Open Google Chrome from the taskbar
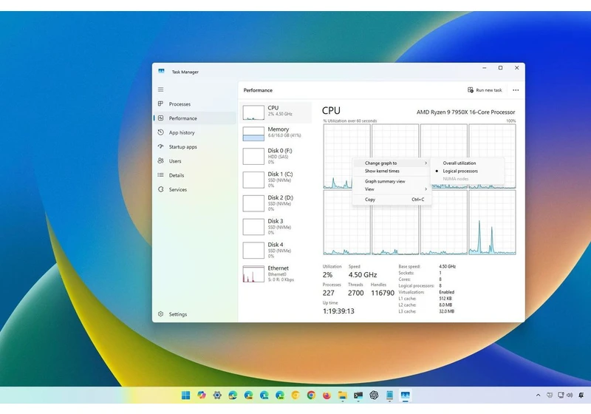The width and height of the screenshot is (591, 414). tap(311, 395)
